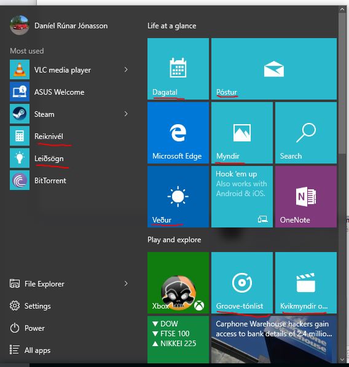
Task: Launch BitTorrent from Most used
Action: coord(69,180)
